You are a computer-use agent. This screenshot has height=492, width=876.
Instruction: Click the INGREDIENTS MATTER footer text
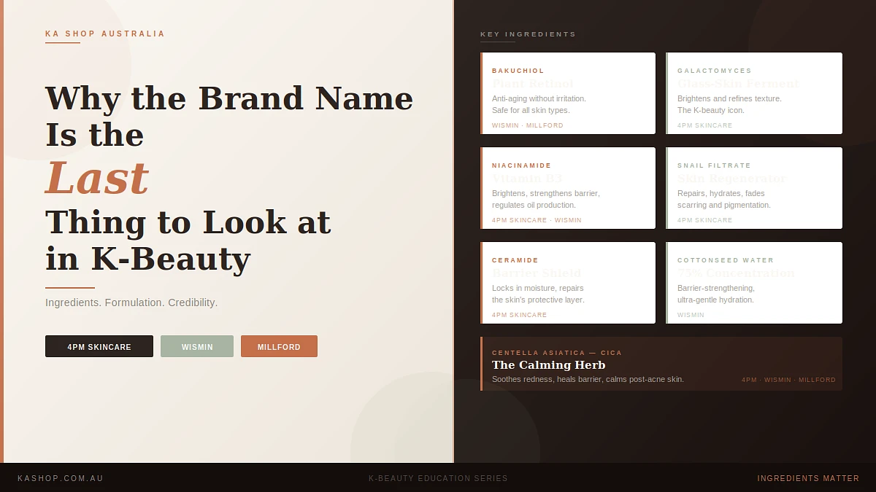point(808,479)
